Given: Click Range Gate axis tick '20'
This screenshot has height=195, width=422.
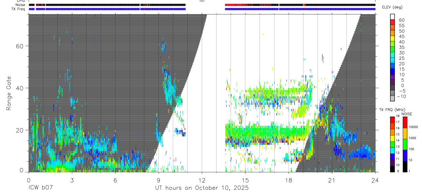Looking at the screenshot, I should [x=20, y=130].
